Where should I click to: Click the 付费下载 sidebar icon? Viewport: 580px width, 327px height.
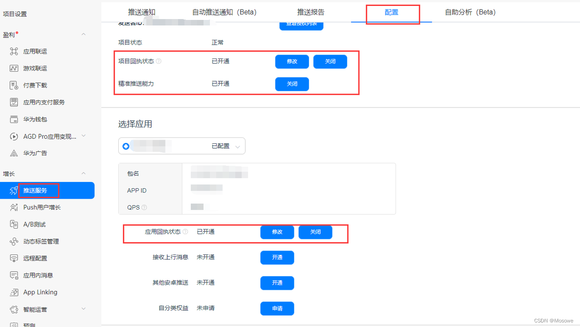point(14,85)
